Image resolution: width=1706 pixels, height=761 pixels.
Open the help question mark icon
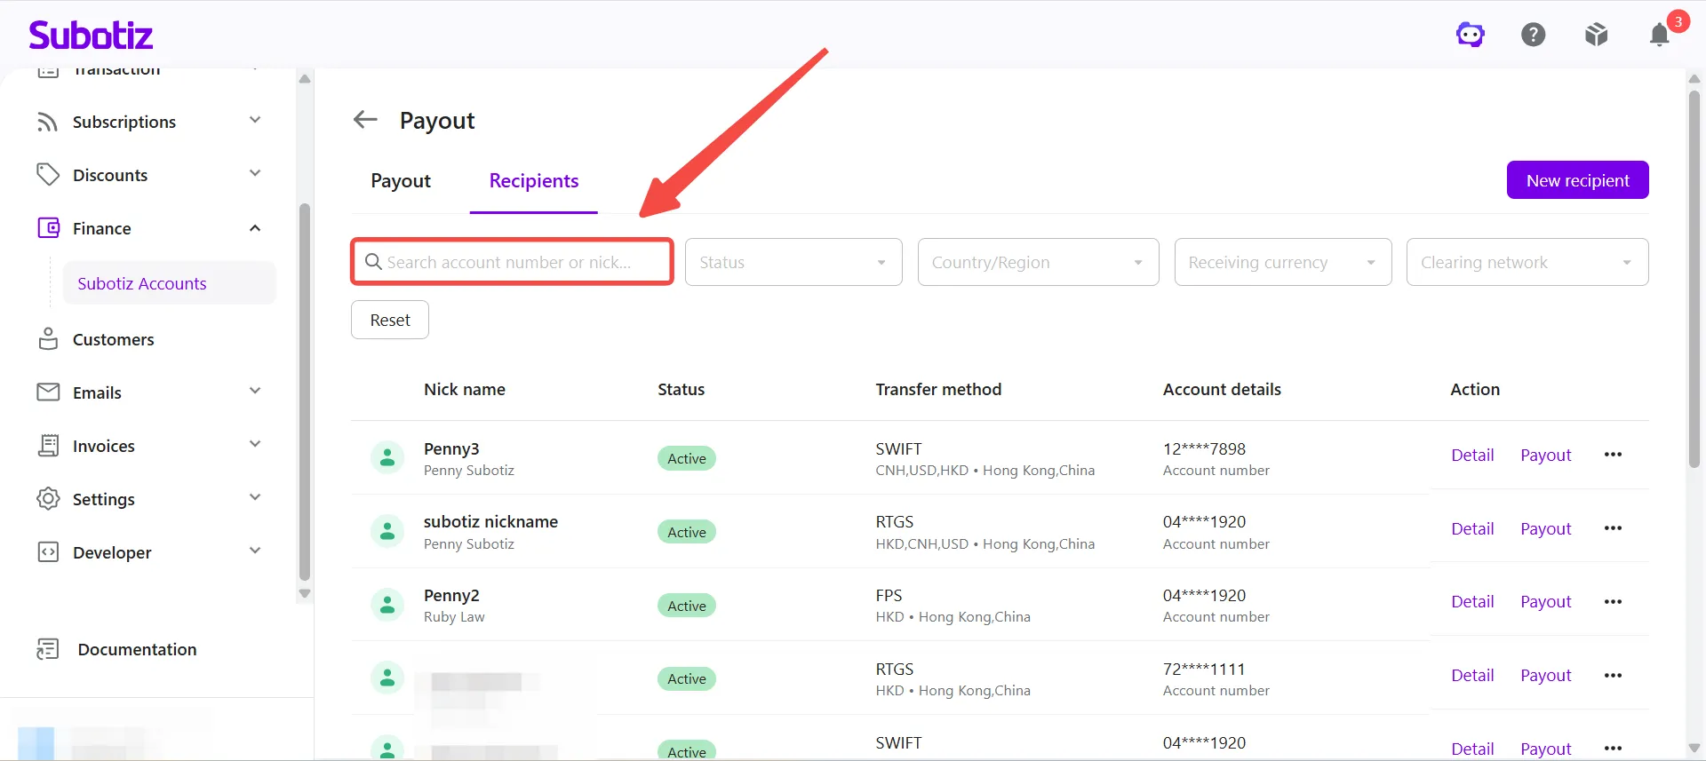(1534, 35)
